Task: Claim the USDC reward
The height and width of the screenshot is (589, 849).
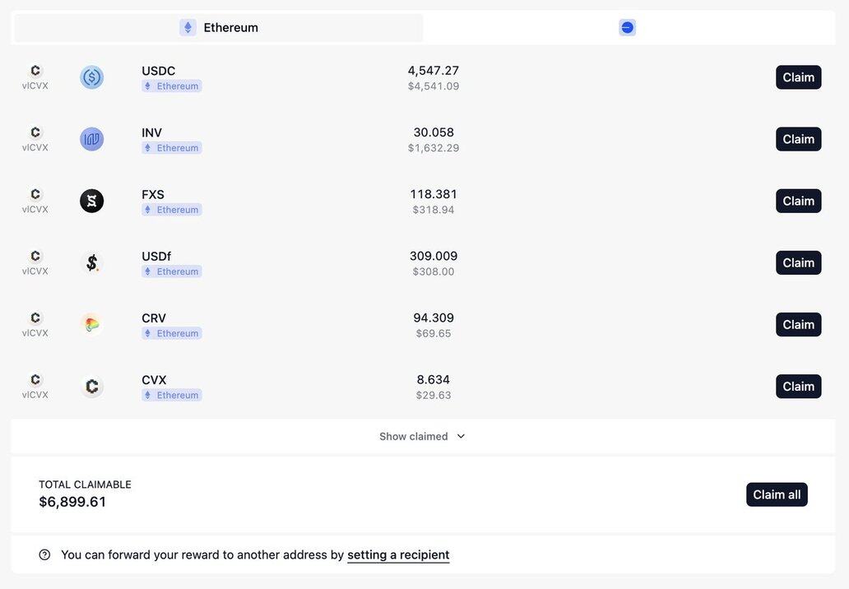Action: (x=799, y=77)
